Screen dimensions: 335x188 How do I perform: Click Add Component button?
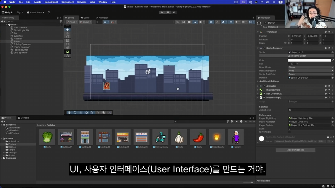click(x=295, y=150)
